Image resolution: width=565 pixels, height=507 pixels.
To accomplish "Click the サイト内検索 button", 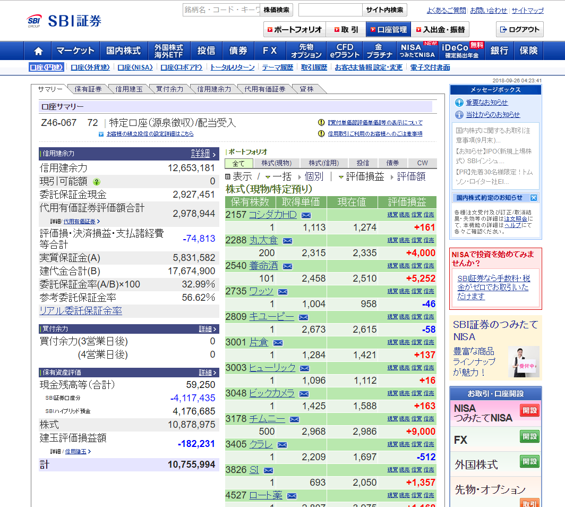I will [384, 10].
